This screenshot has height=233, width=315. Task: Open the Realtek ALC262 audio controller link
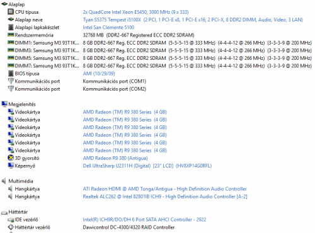[x=165, y=196]
